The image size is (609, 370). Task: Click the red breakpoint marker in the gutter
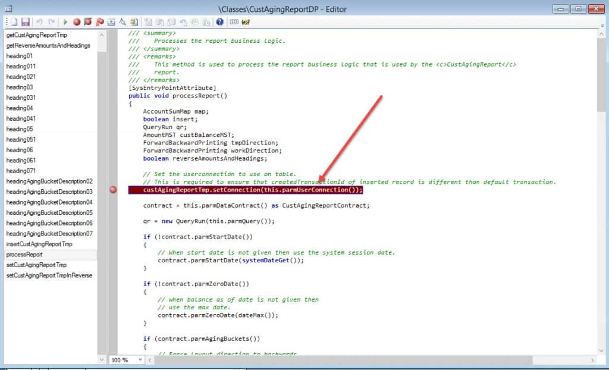tap(113, 190)
